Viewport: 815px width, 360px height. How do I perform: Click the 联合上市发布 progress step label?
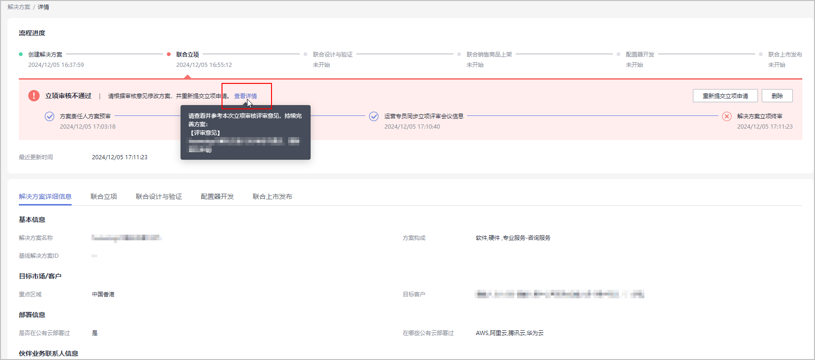pyautogui.click(x=785, y=55)
